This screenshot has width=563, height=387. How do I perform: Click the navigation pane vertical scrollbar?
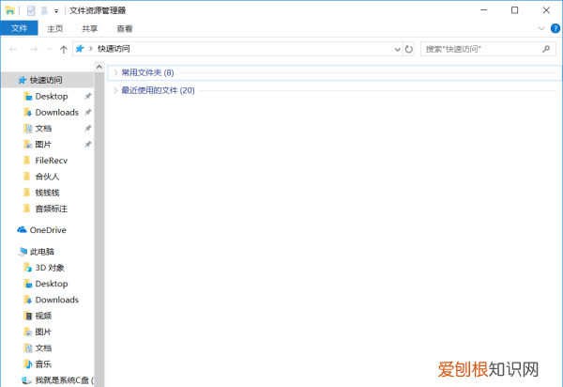[99, 229]
